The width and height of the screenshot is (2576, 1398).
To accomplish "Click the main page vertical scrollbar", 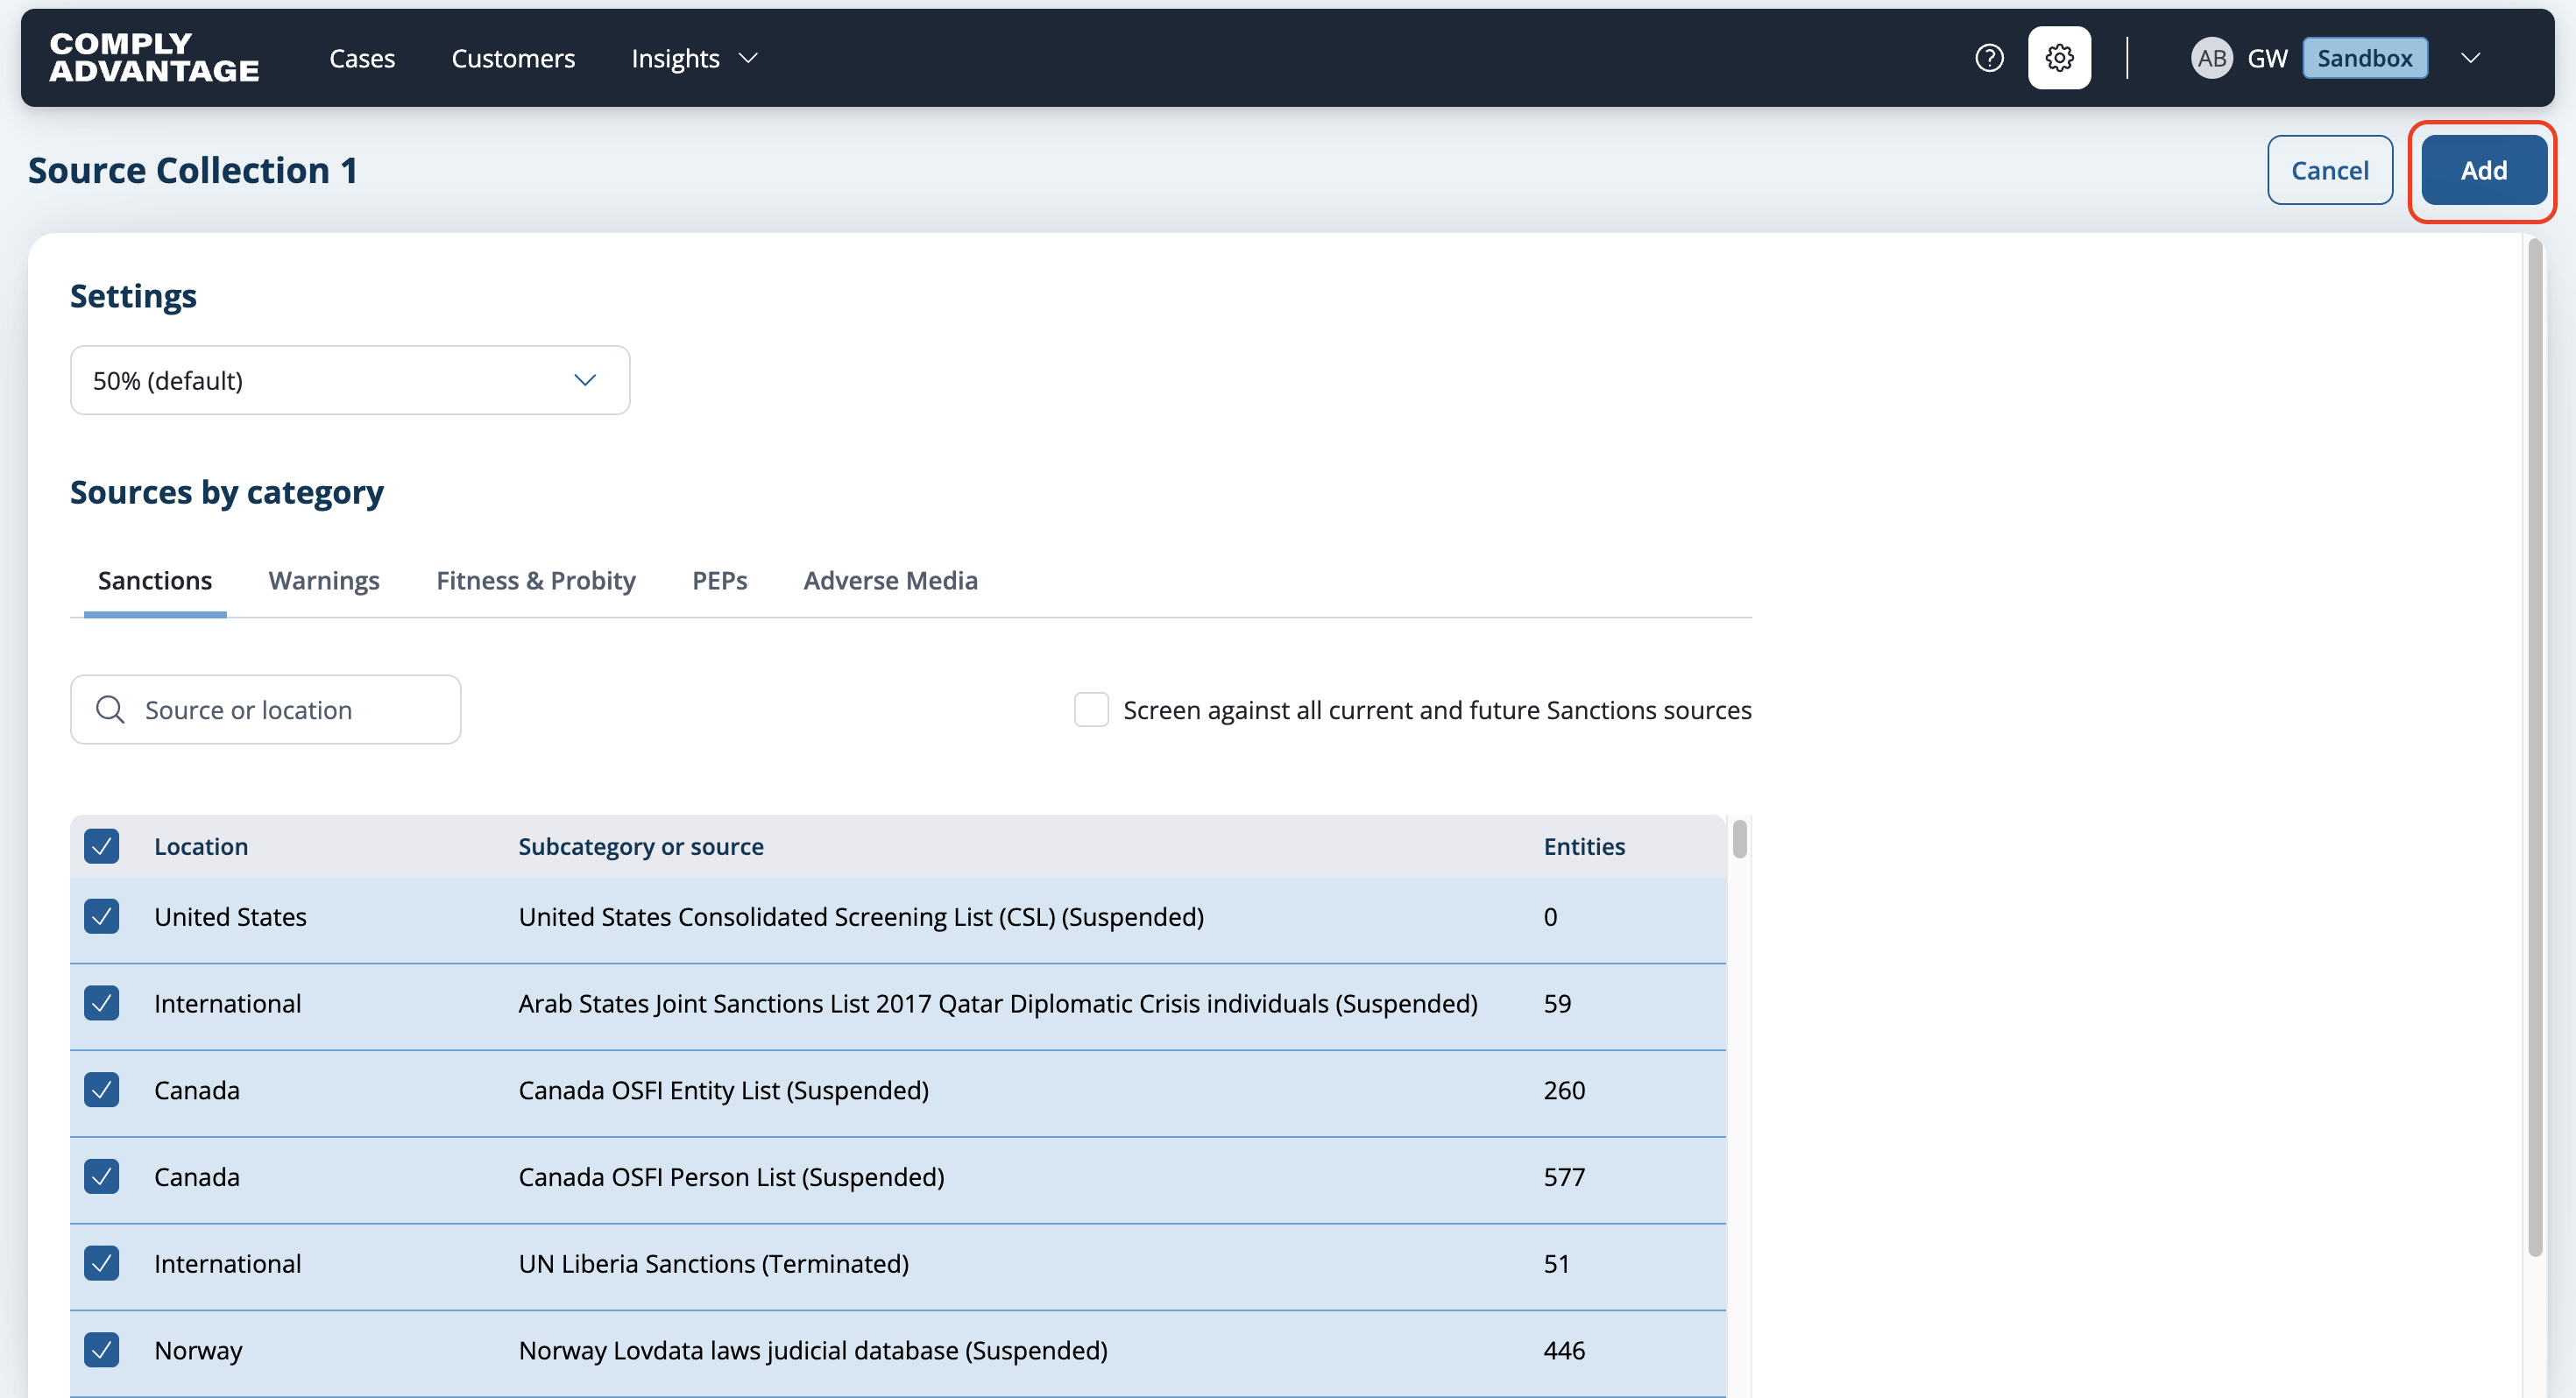I will pyautogui.click(x=2534, y=746).
